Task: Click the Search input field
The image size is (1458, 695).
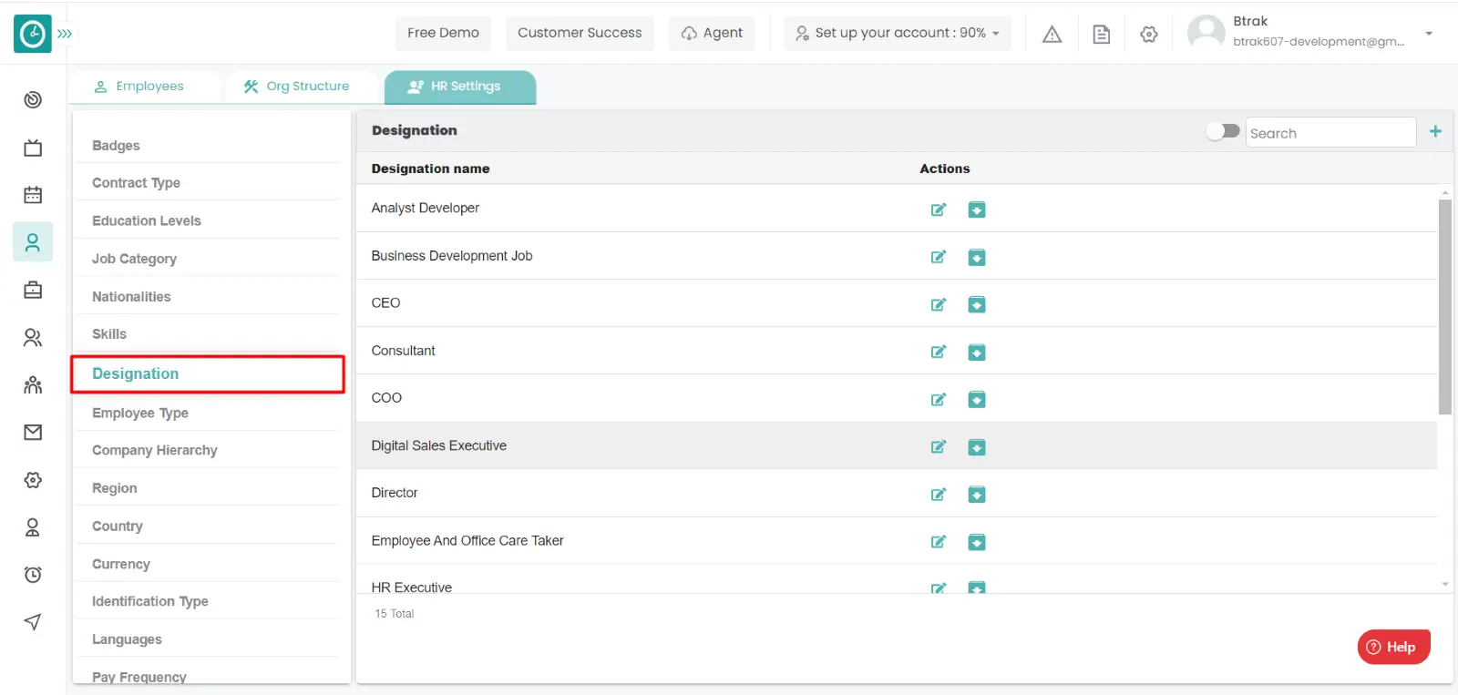Action: point(1330,132)
